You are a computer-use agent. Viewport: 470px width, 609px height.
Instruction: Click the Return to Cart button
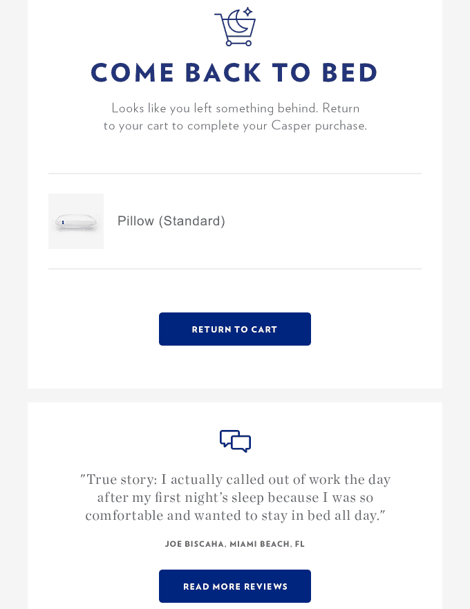(x=235, y=329)
